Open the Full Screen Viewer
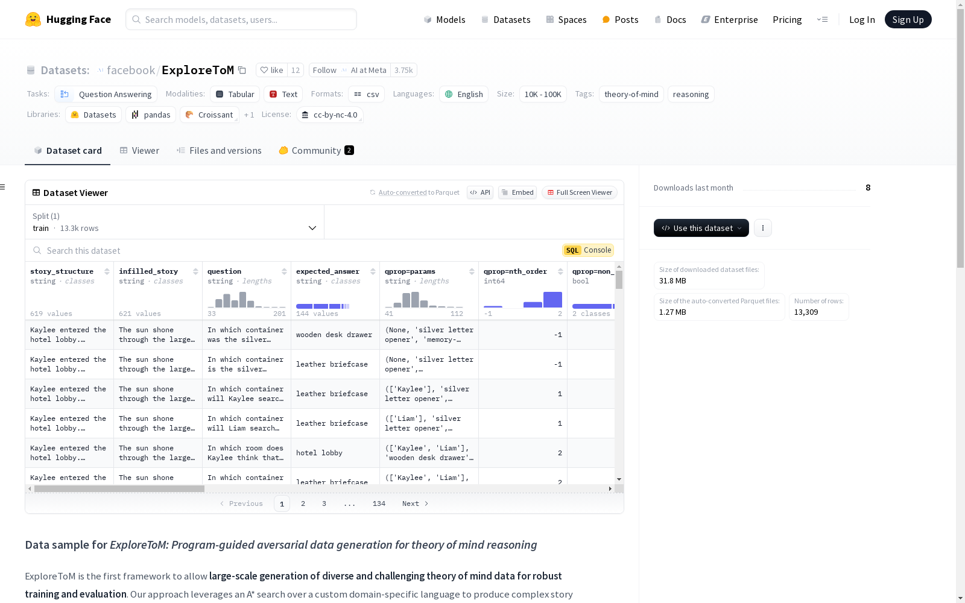Screen dimensions: 965x603 tap(580, 192)
